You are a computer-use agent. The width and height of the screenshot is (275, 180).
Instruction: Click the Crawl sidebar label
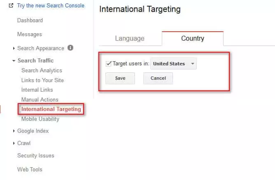(x=24, y=143)
